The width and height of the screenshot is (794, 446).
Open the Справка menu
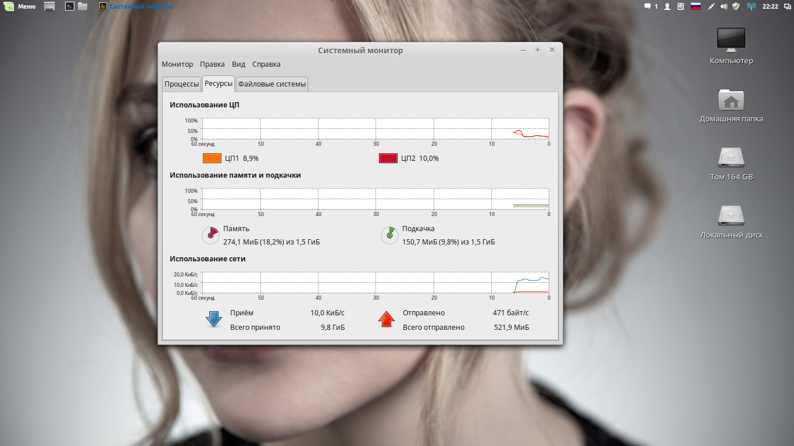tap(266, 64)
